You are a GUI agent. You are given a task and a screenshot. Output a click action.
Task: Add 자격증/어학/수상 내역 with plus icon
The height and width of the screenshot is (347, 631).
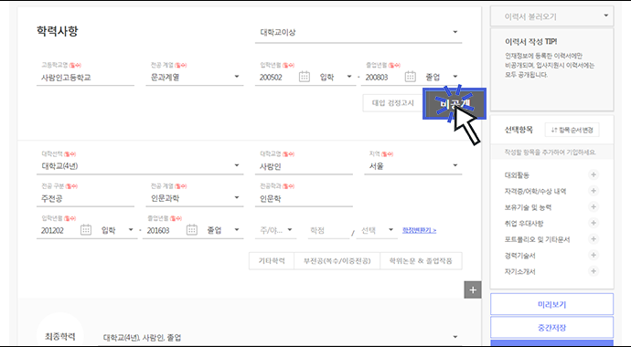(x=594, y=191)
